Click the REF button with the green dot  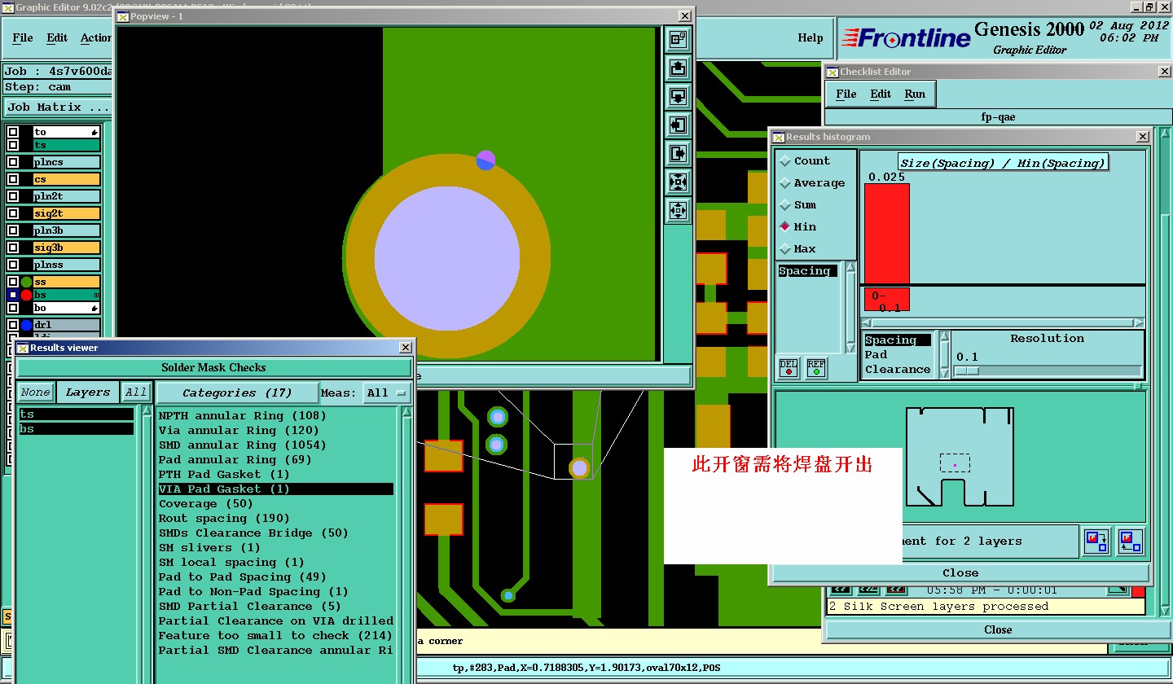point(816,368)
